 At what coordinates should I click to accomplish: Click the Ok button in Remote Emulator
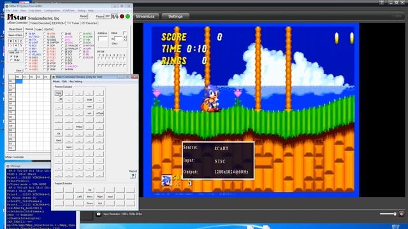point(59,134)
